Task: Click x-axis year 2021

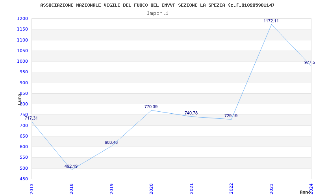Action: [191, 189]
